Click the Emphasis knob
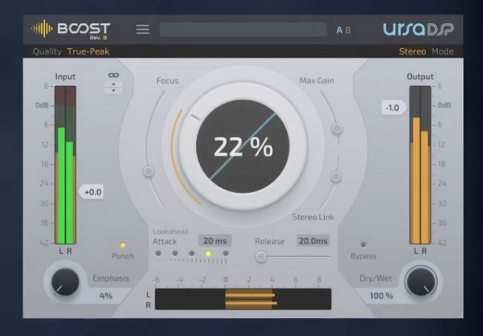This screenshot has height=336, width=483. [65, 281]
